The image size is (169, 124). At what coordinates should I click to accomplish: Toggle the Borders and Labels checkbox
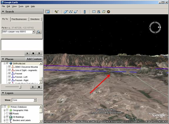click(x=7, y=120)
